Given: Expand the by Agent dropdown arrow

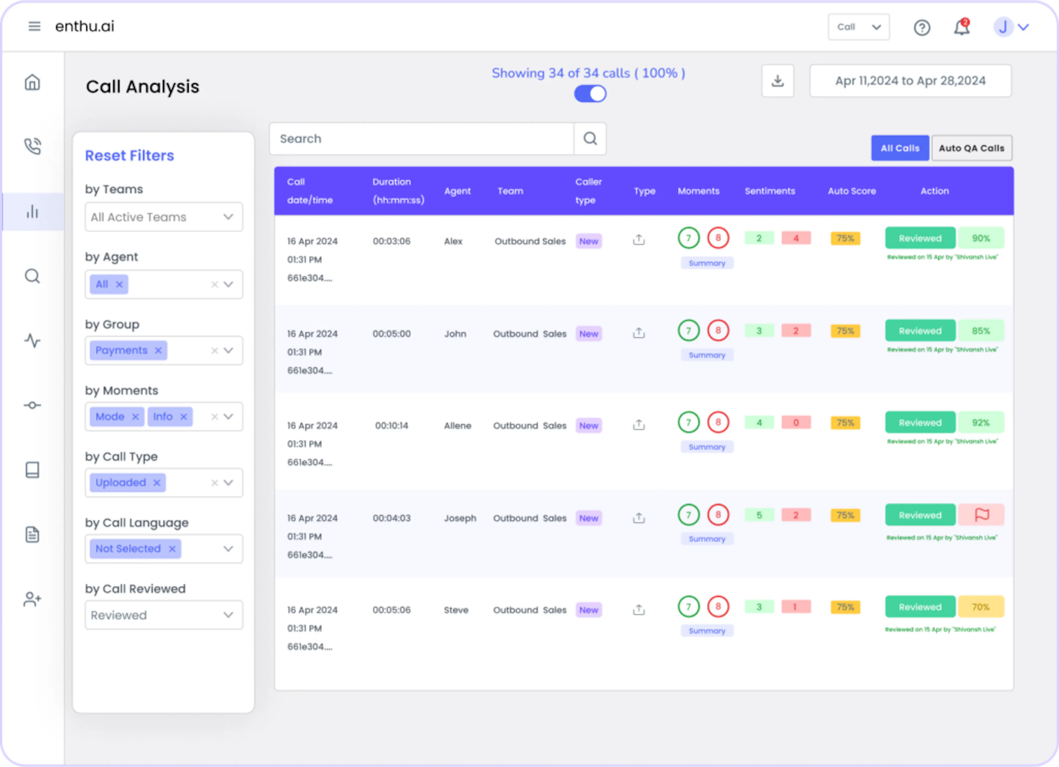Looking at the screenshot, I should click(x=228, y=284).
